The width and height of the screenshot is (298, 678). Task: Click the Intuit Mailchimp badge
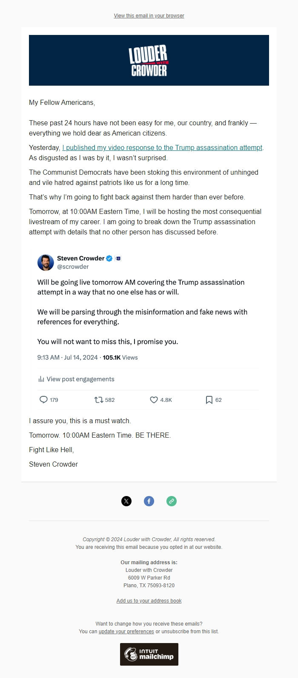(149, 654)
